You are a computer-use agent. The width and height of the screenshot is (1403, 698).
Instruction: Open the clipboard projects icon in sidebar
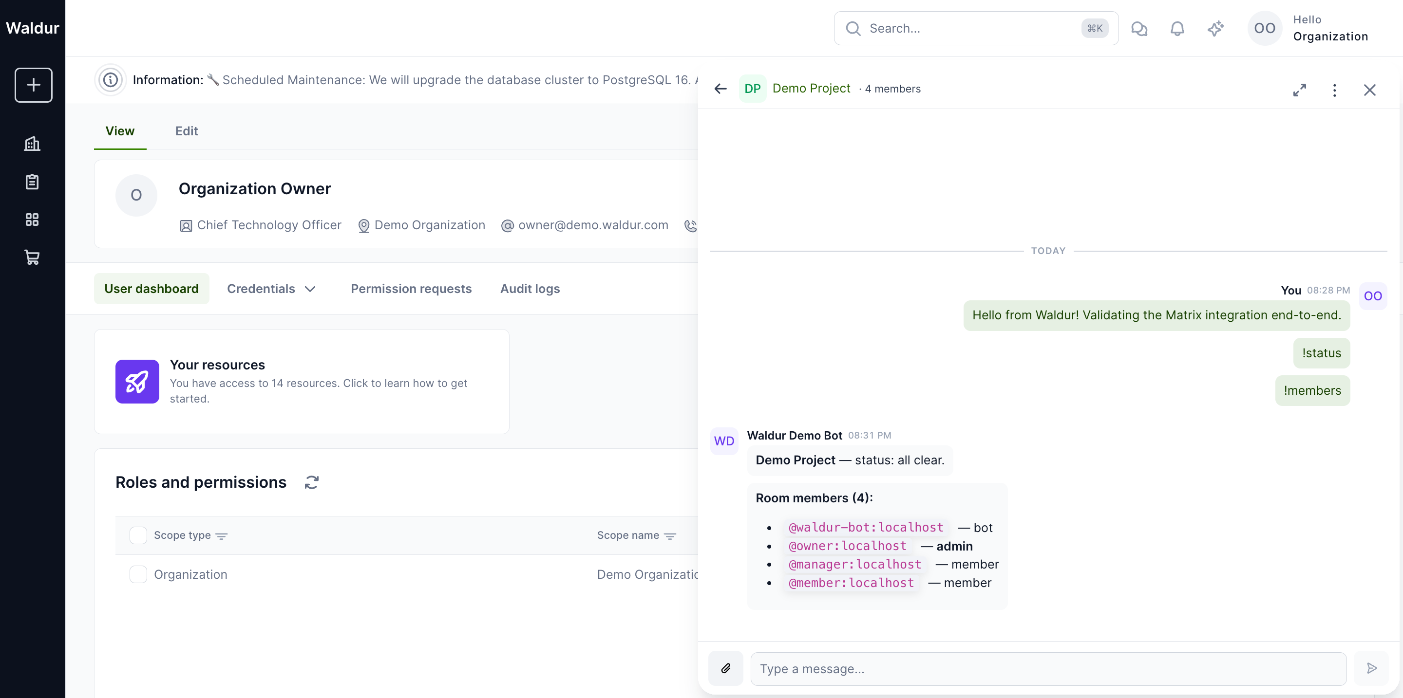click(32, 182)
